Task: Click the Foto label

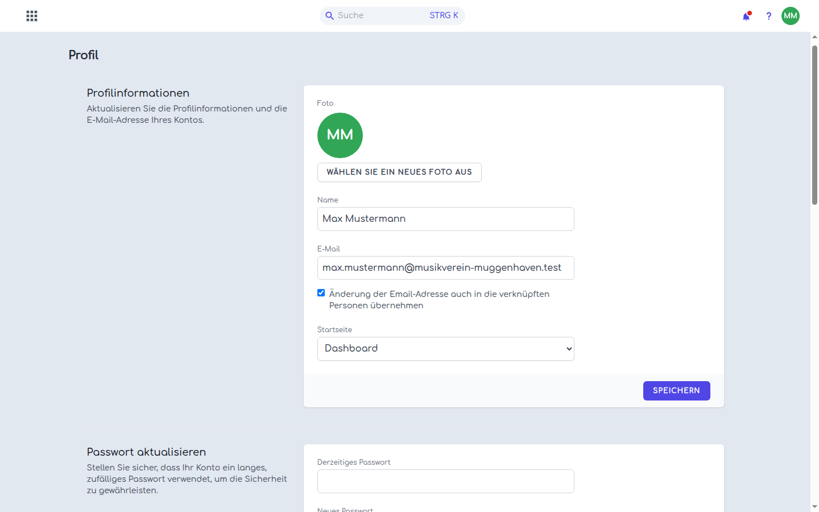Action: [x=325, y=103]
